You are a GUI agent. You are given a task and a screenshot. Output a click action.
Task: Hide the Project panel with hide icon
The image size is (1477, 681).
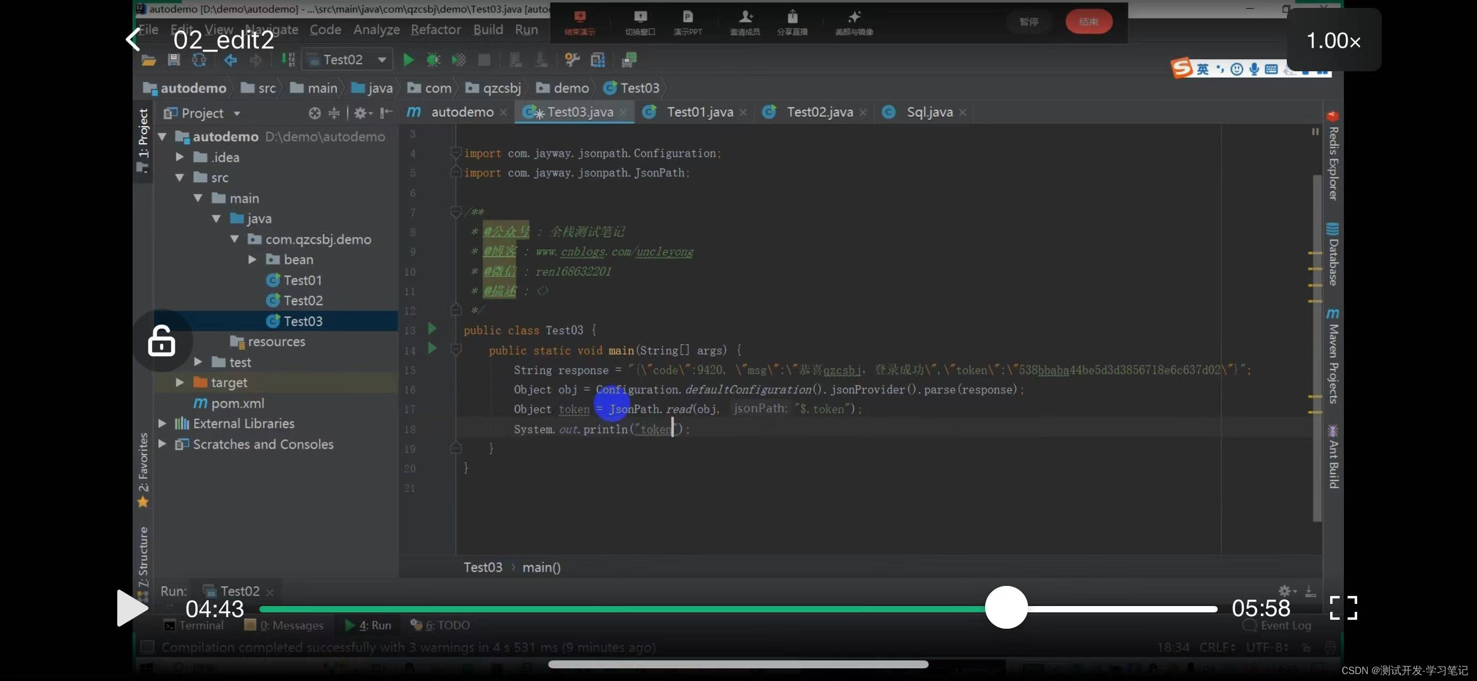click(386, 113)
